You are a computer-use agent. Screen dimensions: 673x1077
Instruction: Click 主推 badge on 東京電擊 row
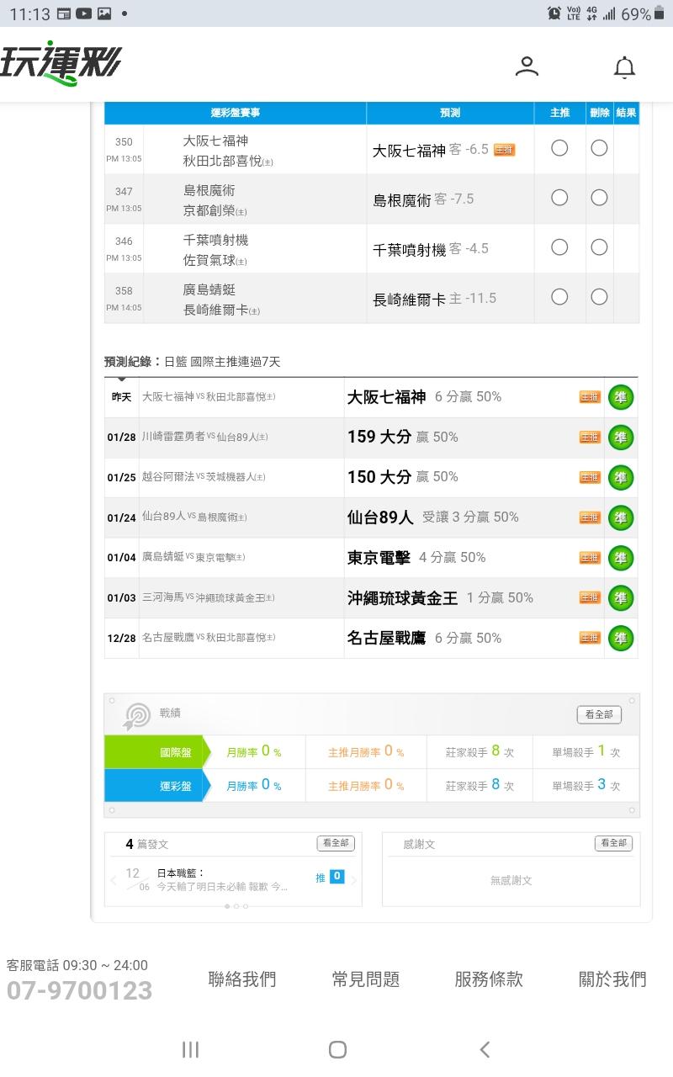(x=590, y=558)
